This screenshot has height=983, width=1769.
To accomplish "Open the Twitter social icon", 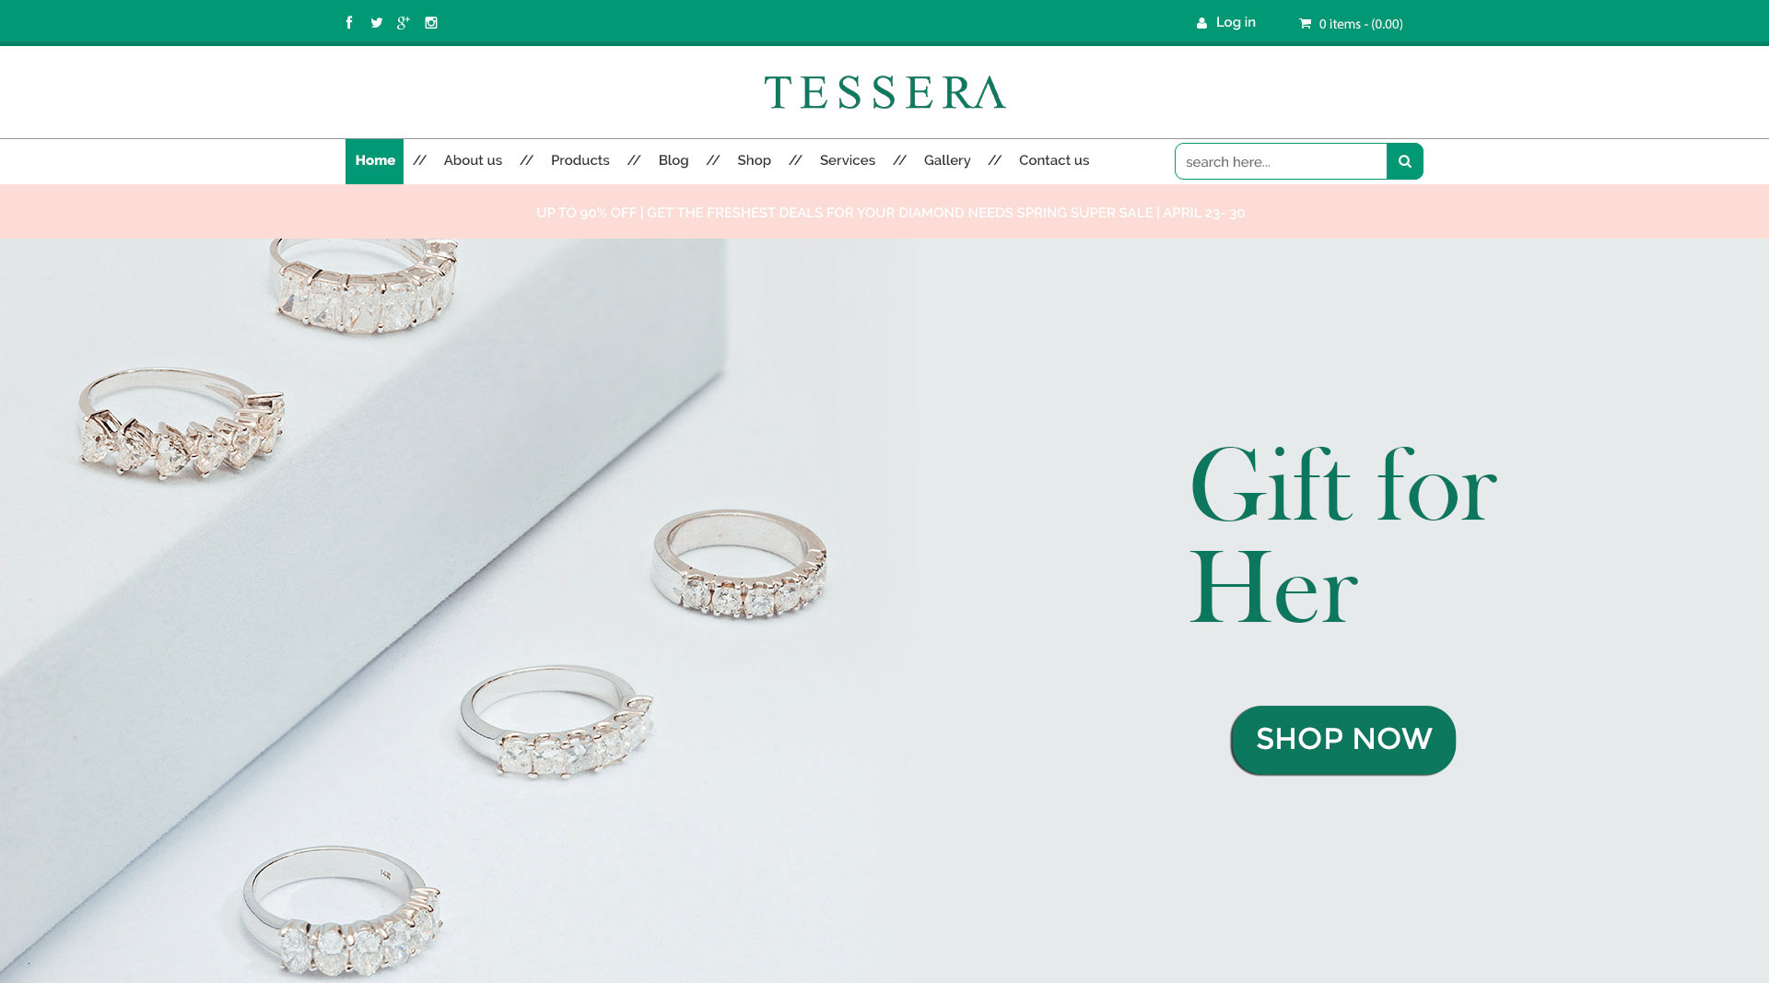I will tap(376, 23).
